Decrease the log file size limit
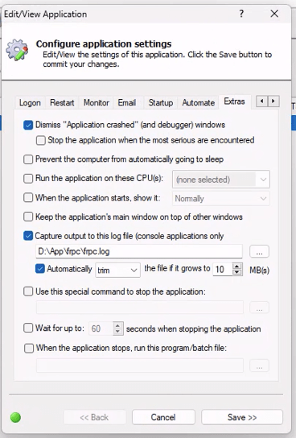296x438 pixels. [237, 272]
